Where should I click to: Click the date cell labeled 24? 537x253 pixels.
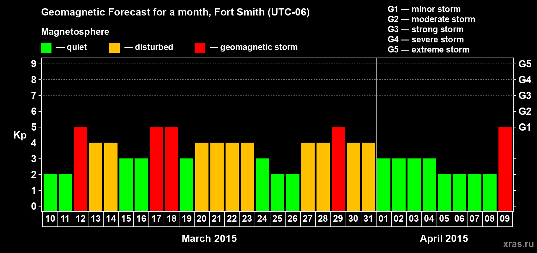262,219
